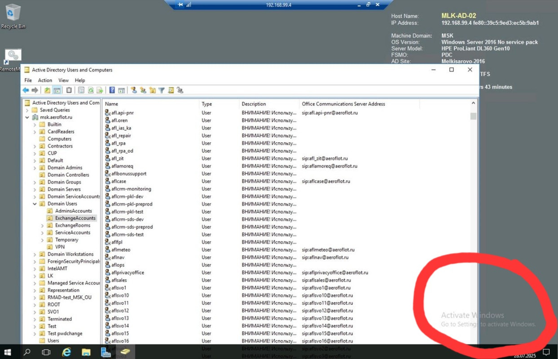Open the Windows Start menu
The image size is (558, 359).
click(x=8, y=352)
